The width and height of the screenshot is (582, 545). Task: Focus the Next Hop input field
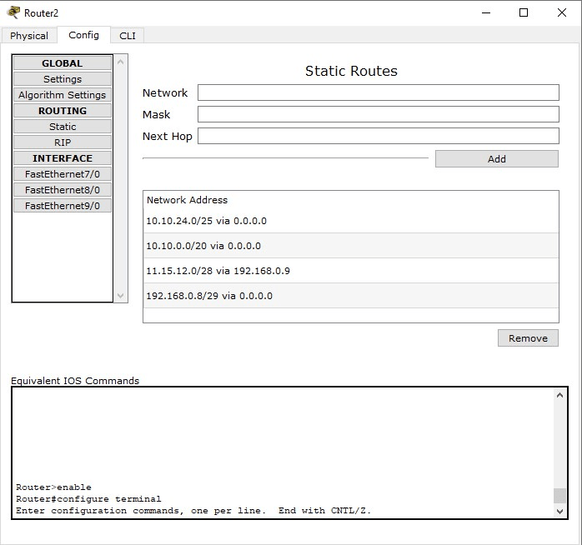[x=378, y=136]
